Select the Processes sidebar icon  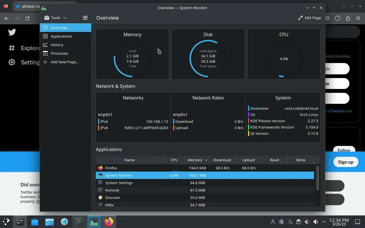(x=45, y=53)
